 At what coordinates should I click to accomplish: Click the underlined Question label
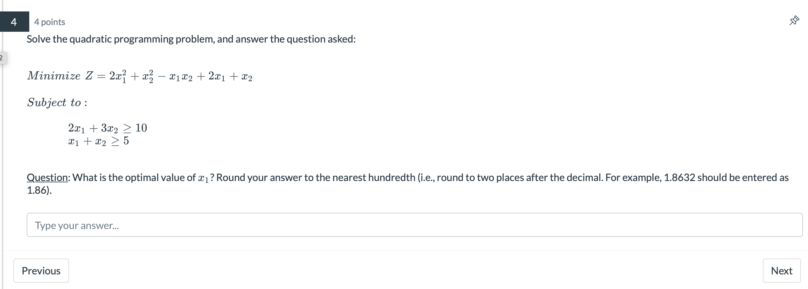pyautogui.click(x=46, y=178)
